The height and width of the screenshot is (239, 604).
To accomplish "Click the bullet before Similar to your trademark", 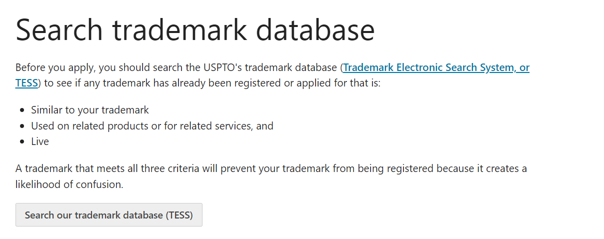I will tap(21, 110).
